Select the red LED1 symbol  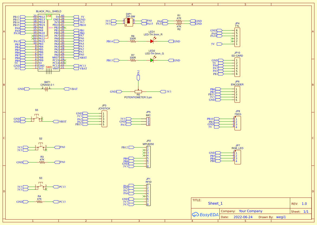click(152, 41)
